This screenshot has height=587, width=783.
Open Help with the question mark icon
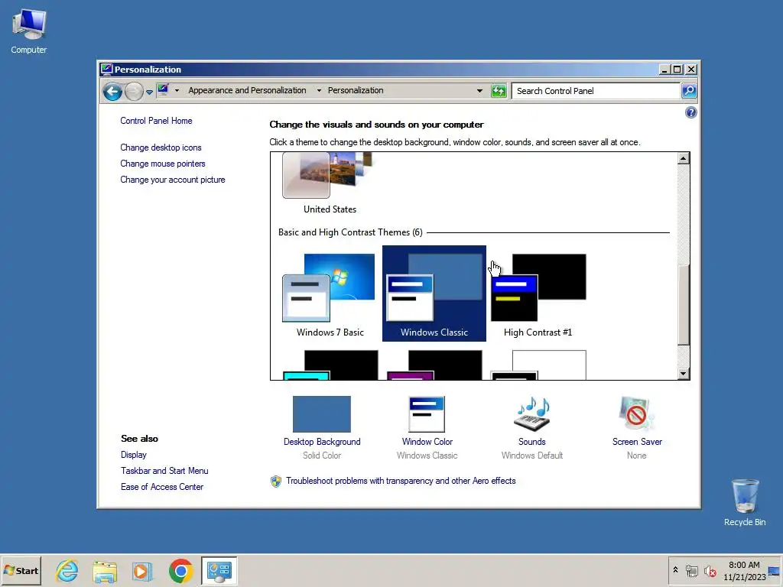(690, 112)
